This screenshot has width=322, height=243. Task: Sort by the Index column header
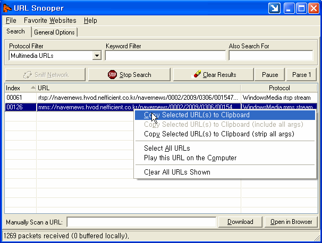click(21, 88)
